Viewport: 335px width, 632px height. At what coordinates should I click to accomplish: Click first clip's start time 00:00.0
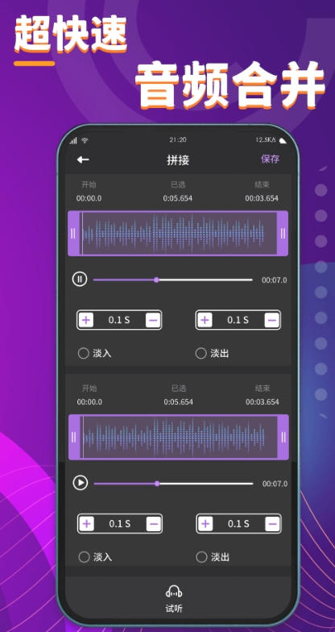[x=89, y=198]
